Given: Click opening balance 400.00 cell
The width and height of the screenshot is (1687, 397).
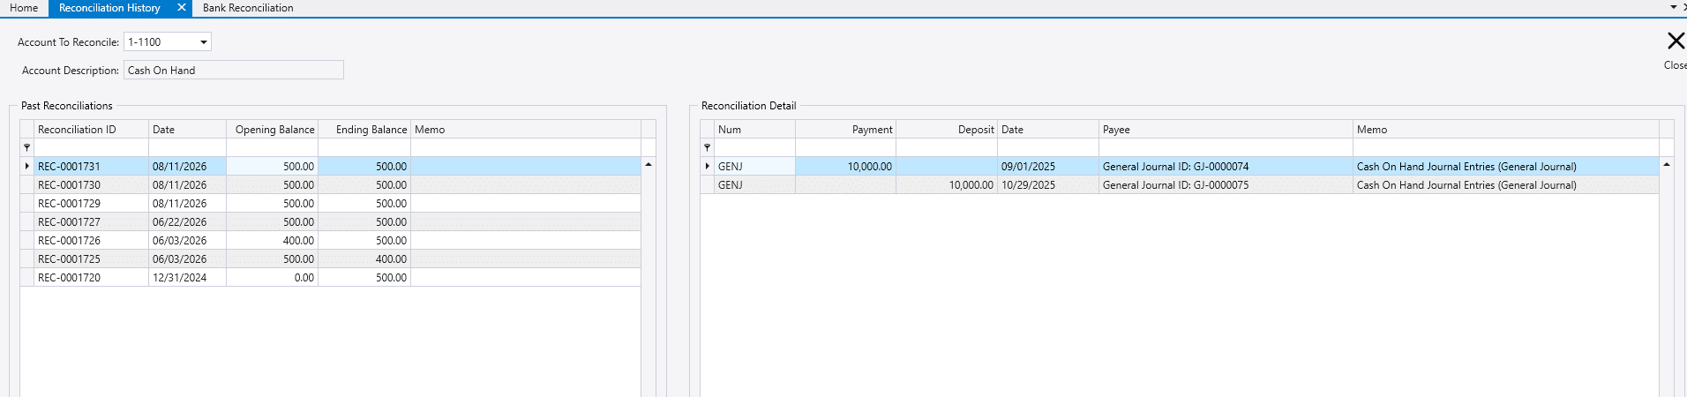Looking at the screenshot, I should [x=272, y=240].
